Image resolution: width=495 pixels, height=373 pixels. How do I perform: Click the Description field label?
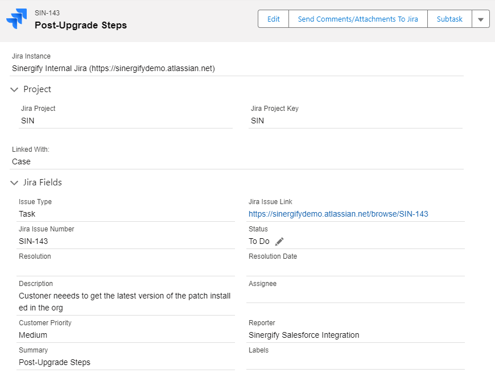[x=36, y=284]
